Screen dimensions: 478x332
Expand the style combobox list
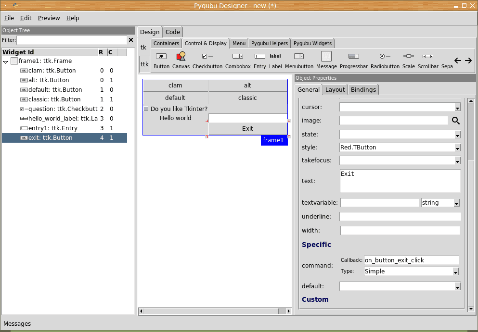coord(457,148)
